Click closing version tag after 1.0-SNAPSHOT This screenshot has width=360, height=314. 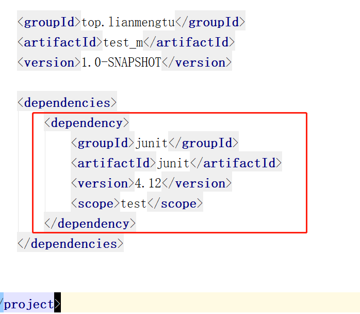(197, 62)
